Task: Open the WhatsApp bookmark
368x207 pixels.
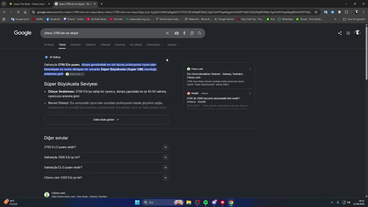Action: coord(285,19)
